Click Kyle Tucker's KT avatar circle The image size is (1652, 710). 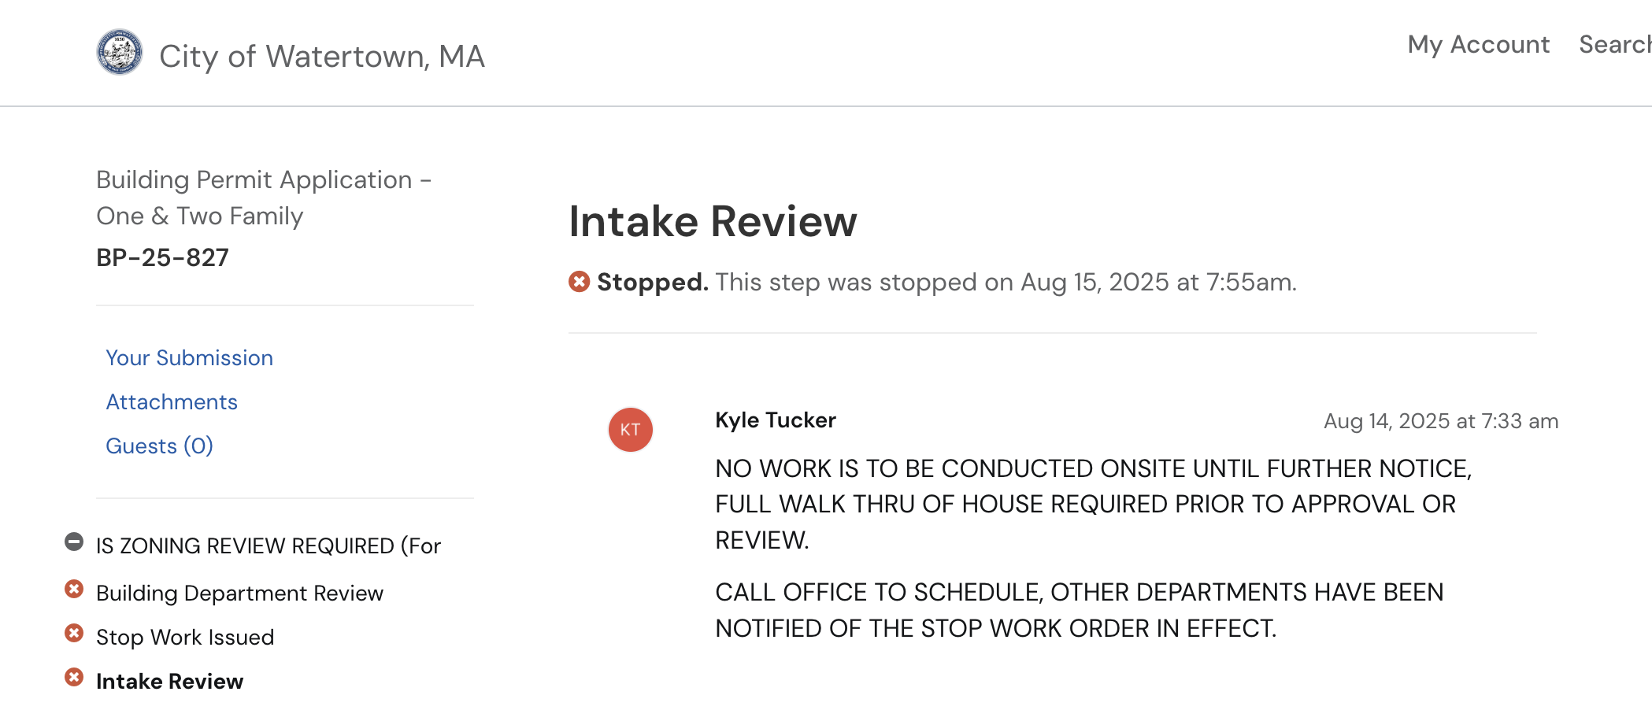pos(630,430)
